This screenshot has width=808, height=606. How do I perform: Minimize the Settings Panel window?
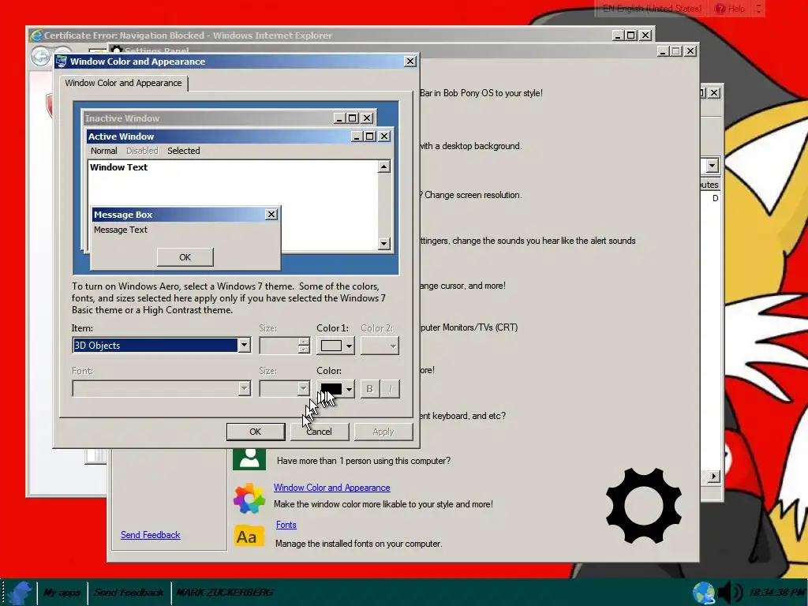click(x=663, y=51)
